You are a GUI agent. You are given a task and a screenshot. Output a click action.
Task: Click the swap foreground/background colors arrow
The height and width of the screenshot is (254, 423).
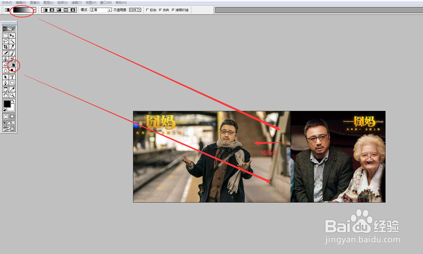pyautogui.click(x=13, y=101)
